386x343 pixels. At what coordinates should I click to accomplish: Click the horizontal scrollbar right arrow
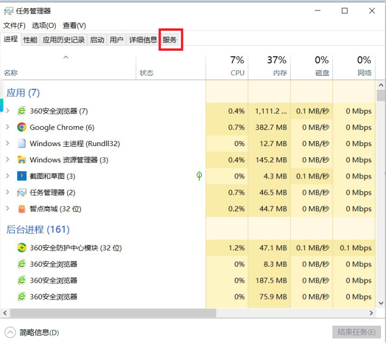click(x=371, y=313)
